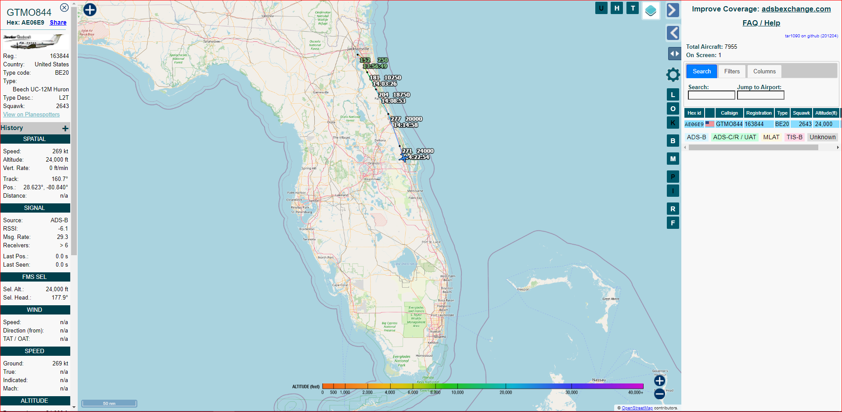This screenshot has width=842, height=412.
Task: Click the SPATIAL section header
Action: [35, 139]
